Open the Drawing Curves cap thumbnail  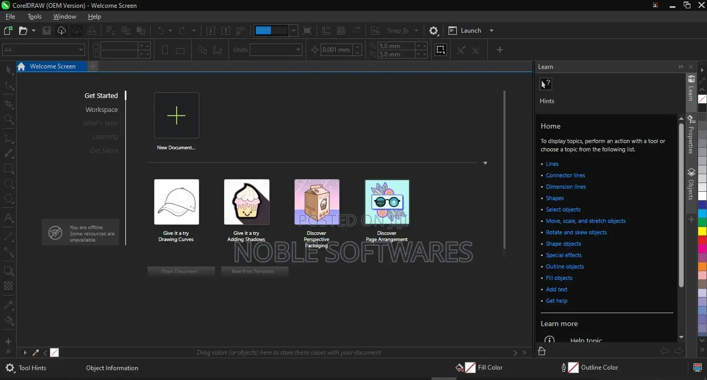[x=176, y=202]
